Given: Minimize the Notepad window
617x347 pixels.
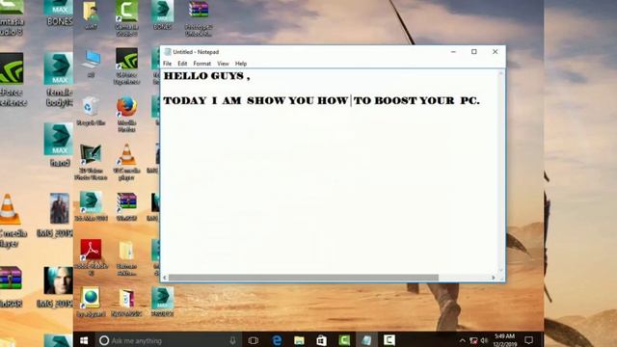Looking at the screenshot, I should click(x=453, y=52).
